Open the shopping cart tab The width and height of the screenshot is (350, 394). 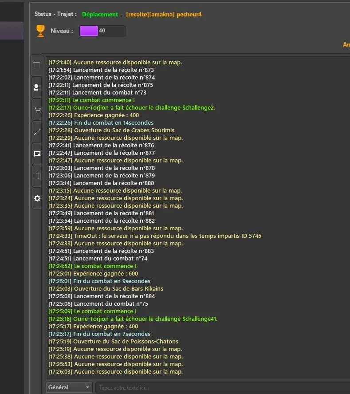(x=37, y=110)
